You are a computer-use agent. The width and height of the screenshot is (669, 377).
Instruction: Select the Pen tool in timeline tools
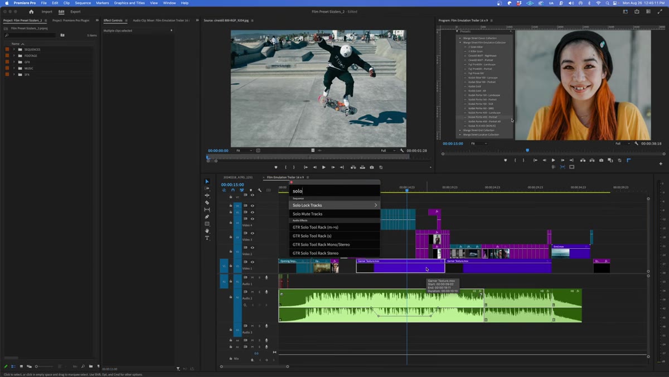207,216
